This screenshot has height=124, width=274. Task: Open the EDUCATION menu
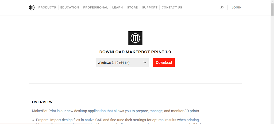70,7
